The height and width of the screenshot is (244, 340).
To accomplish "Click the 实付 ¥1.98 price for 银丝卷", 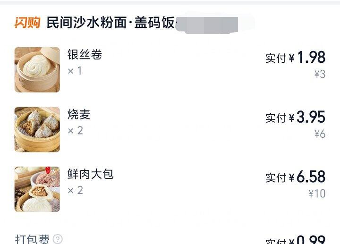I will pos(295,58).
